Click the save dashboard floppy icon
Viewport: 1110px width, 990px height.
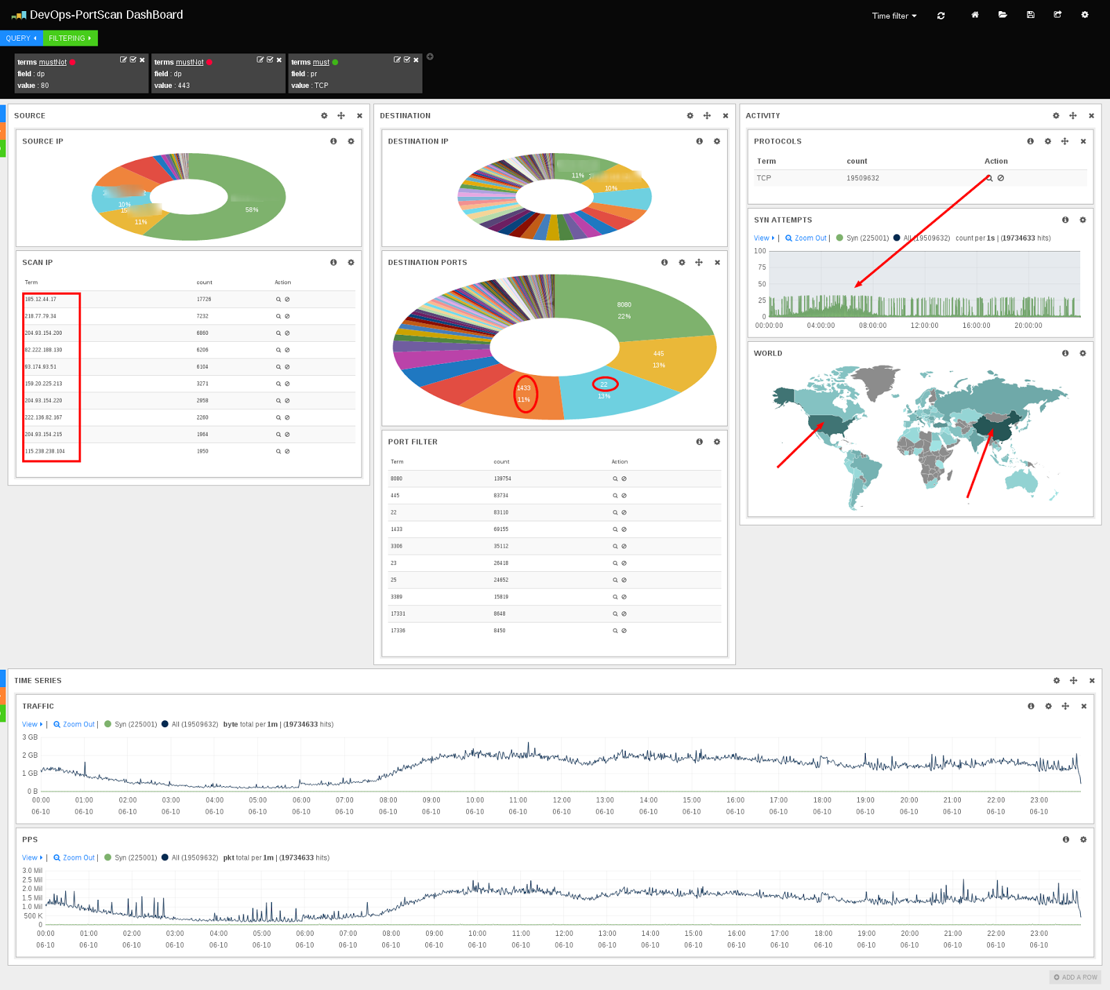pos(1030,15)
